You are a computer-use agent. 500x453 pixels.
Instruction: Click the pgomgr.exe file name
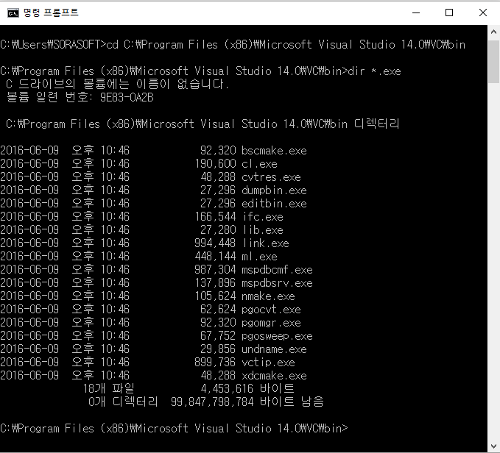pyautogui.click(x=271, y=323)
